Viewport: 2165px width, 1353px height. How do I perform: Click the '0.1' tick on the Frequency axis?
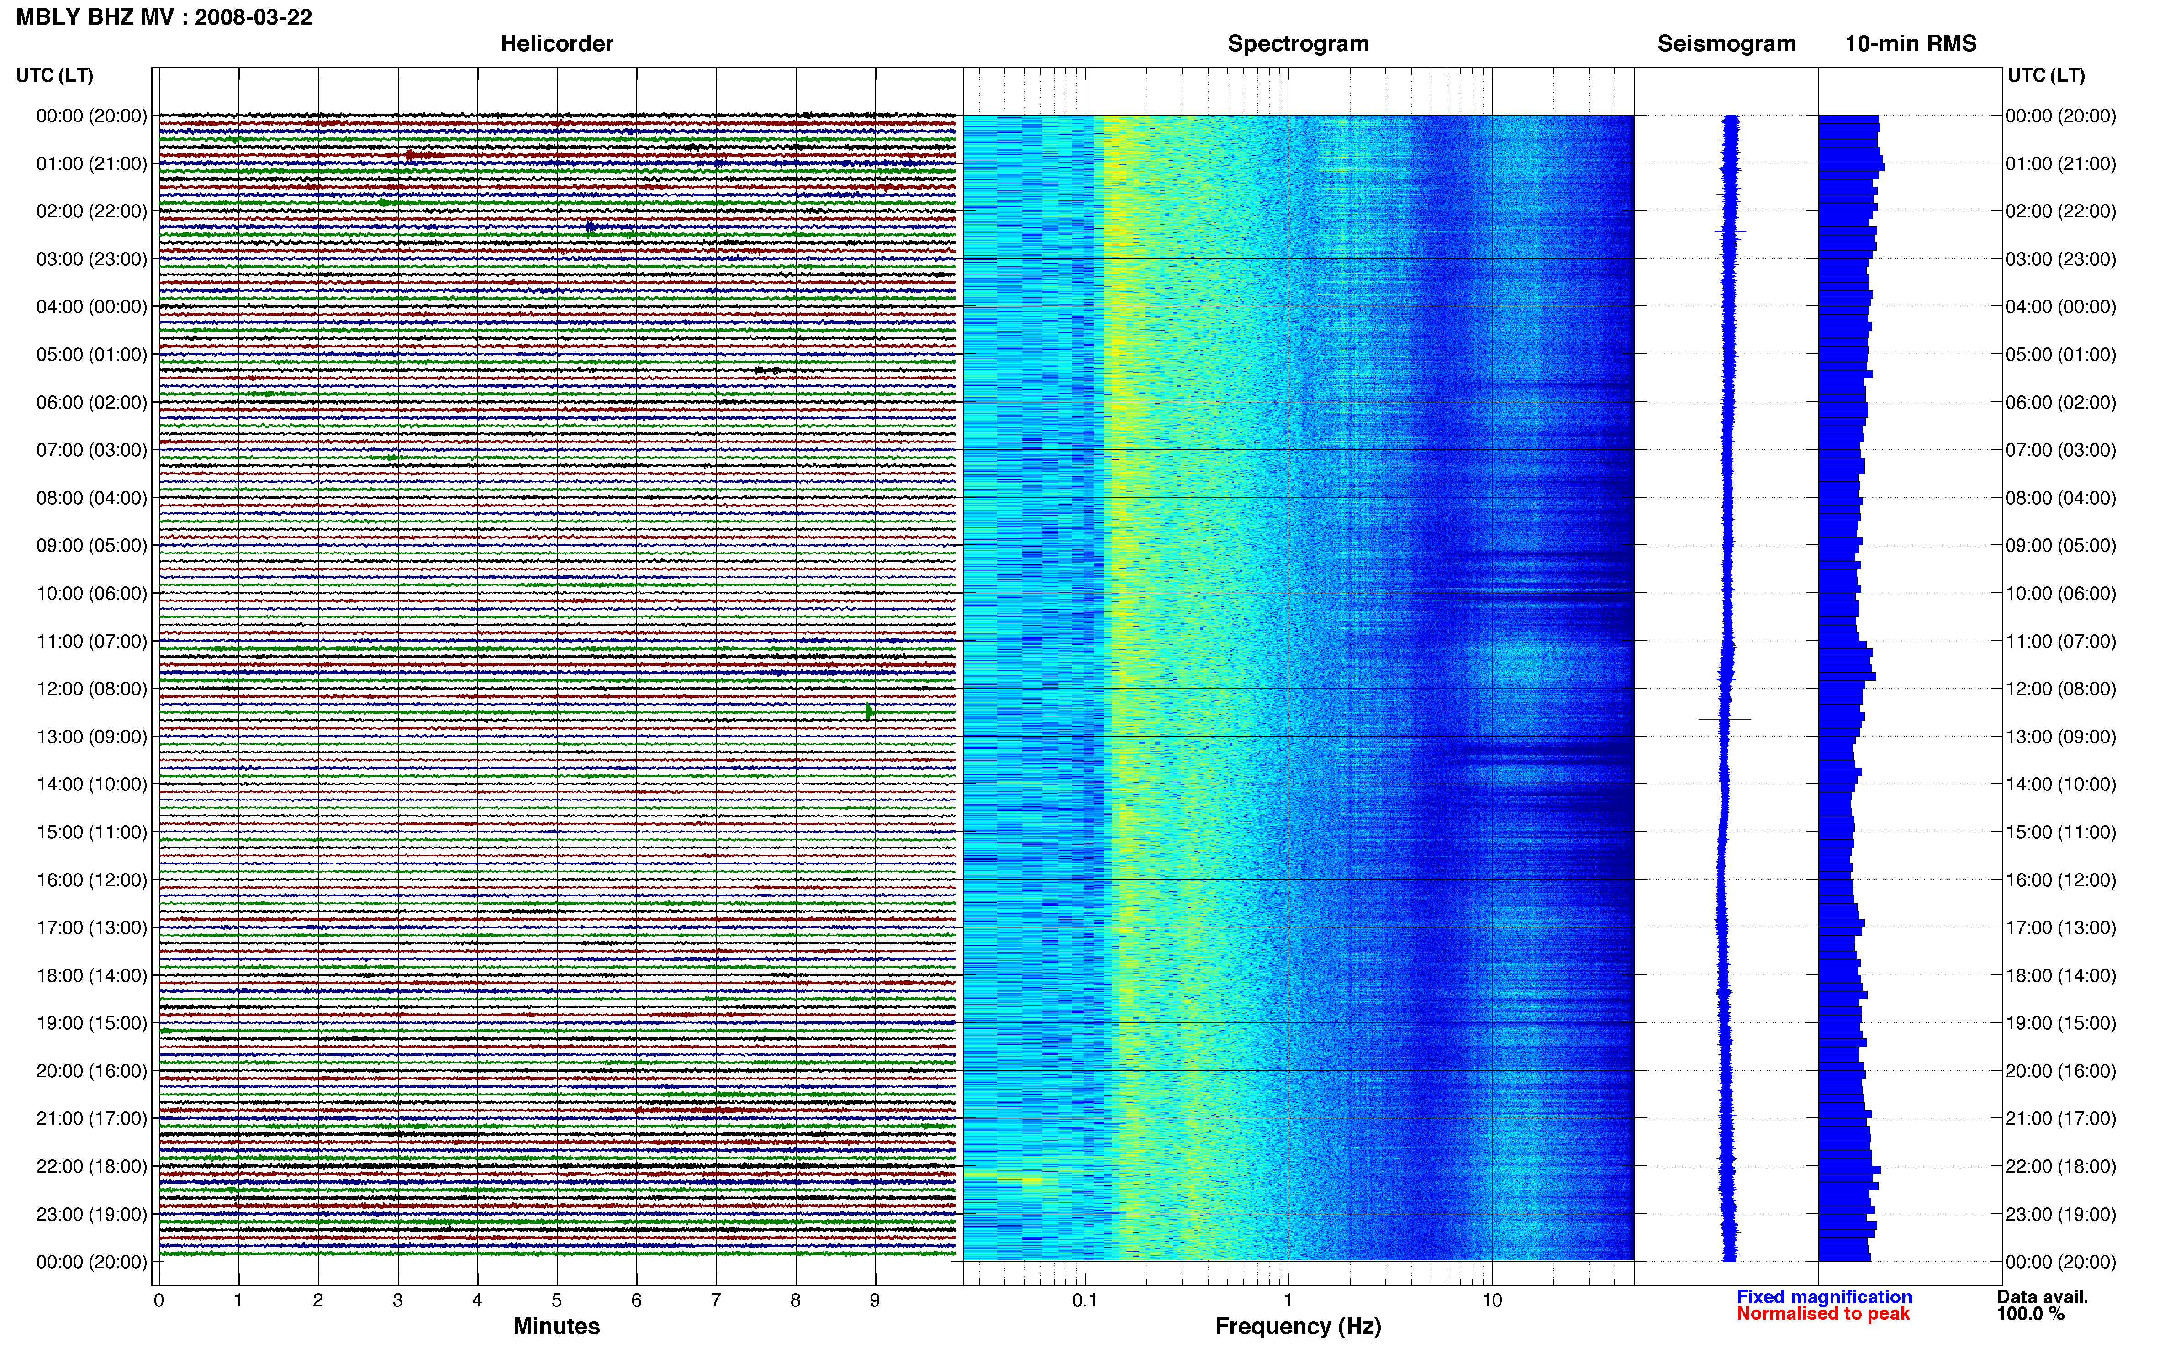point(1085,1300)
